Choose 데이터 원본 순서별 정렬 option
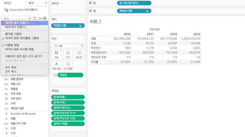245x137 pixels. point(24,49)
